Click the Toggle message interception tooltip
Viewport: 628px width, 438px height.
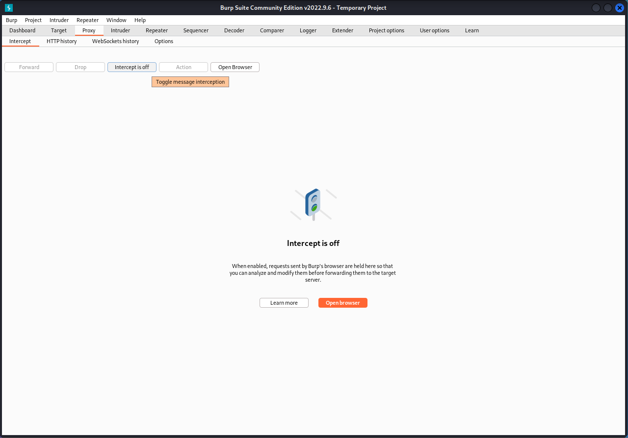(x=190, y=82)
